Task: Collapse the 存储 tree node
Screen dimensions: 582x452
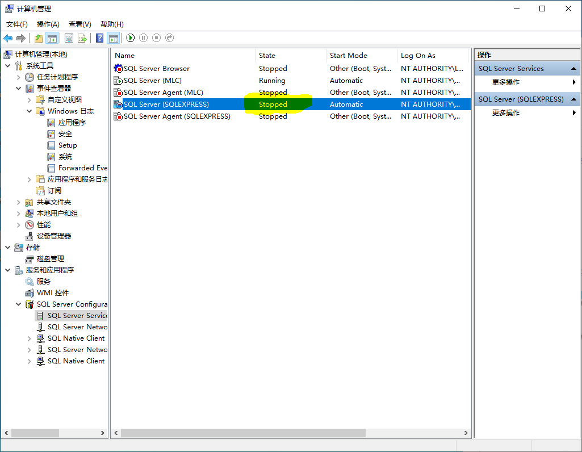Action: click(x=8, y=247)
